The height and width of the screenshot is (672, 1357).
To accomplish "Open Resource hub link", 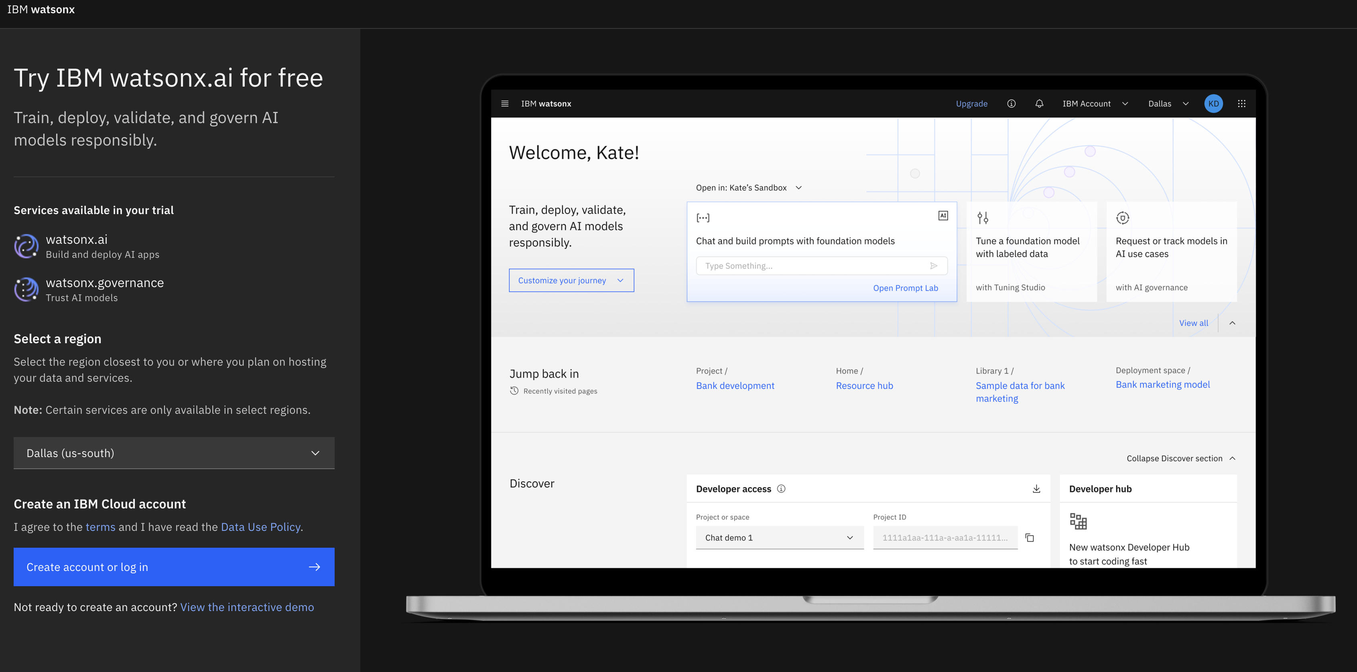I will (x=864, y=386).
